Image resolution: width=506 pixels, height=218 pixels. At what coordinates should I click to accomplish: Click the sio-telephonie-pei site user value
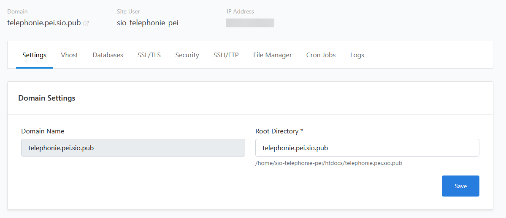click(x=147, y=23)
